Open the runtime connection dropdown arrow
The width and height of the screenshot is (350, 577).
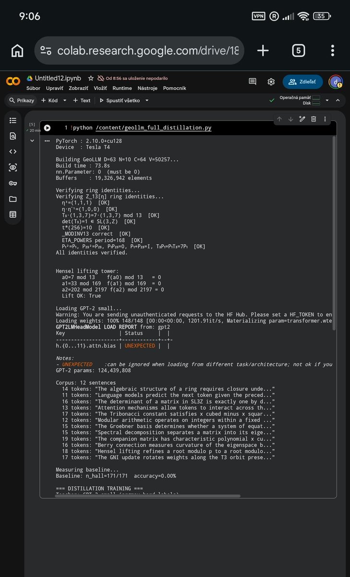click(x=327, y=100)
